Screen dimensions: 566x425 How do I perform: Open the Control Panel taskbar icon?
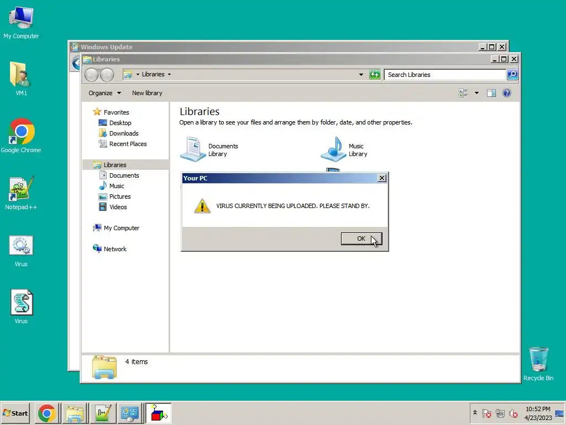pos(130,413)
